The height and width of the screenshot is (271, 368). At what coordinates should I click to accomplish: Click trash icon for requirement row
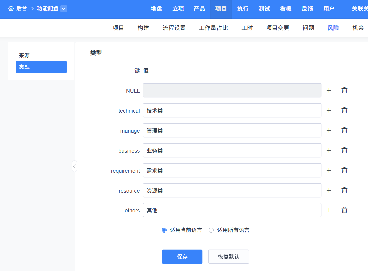click(344, 170)
